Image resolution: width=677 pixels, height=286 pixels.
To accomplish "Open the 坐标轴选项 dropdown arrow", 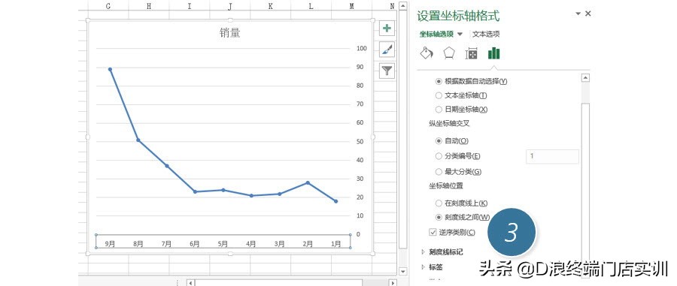I will (x=460, y=35).
